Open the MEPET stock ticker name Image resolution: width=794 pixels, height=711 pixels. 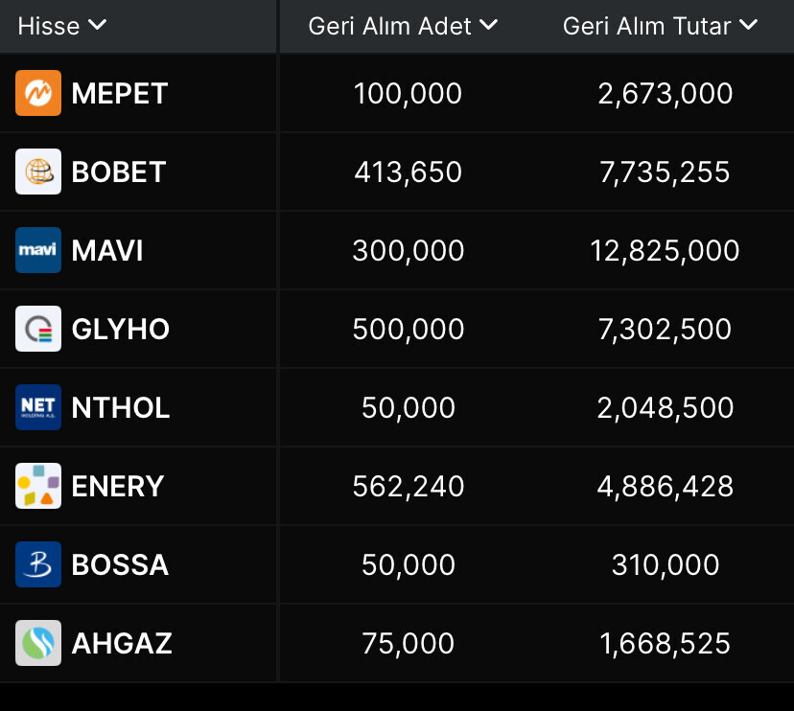point(120,93)
